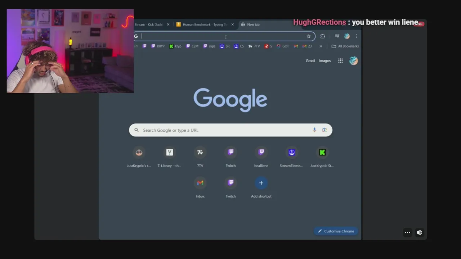Open the Twitch shortcut beside 7TV
This screenshot has height=259, width=461.
coord(231,158)
